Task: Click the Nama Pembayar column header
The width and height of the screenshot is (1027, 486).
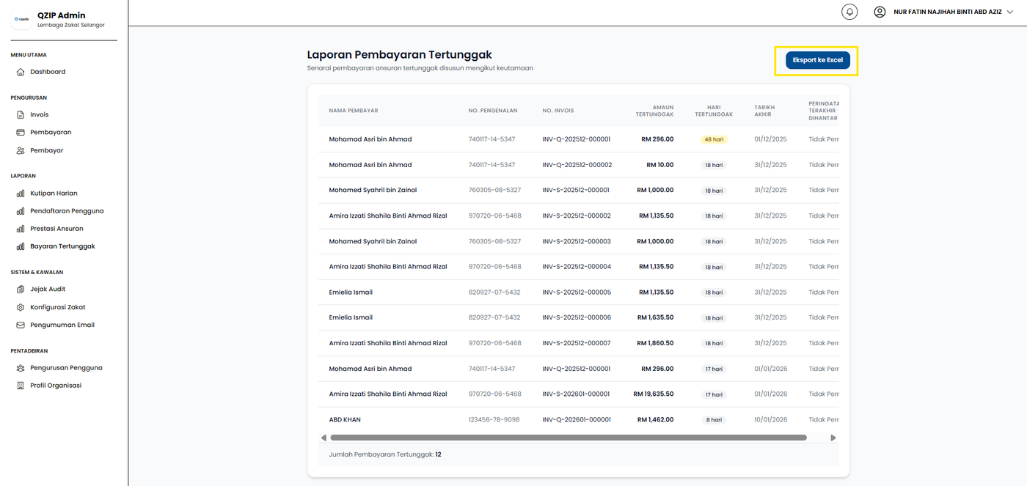Action: tap(354, 111)
